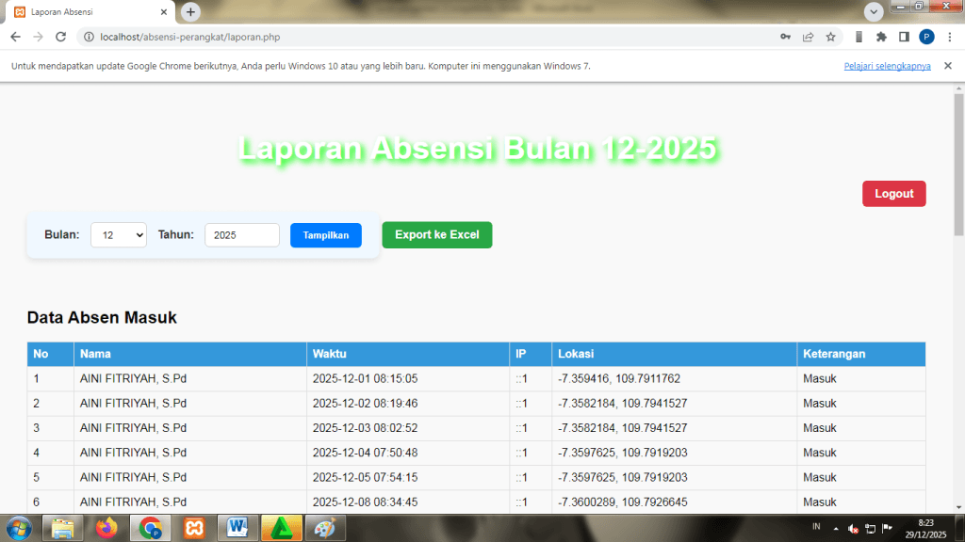Open saved passwords key icon
The height and width of the screenshot is (542, 965).
[x=785, y=37]
